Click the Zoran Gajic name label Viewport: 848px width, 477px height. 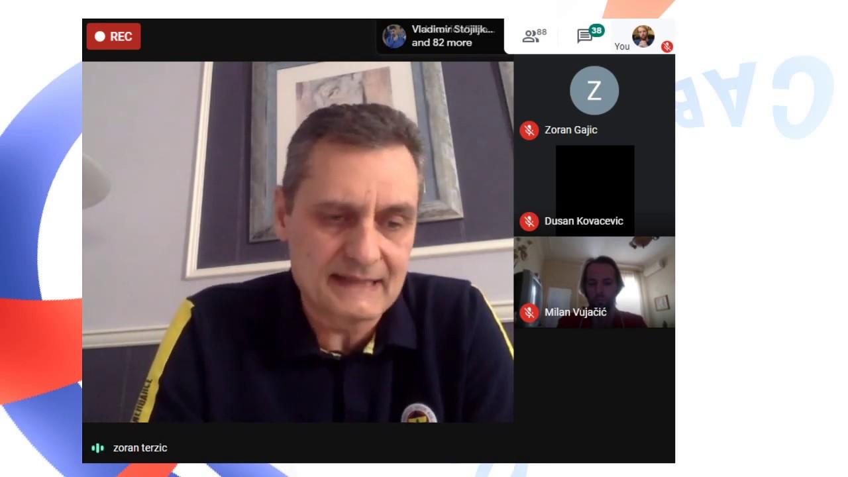[571, 130]
